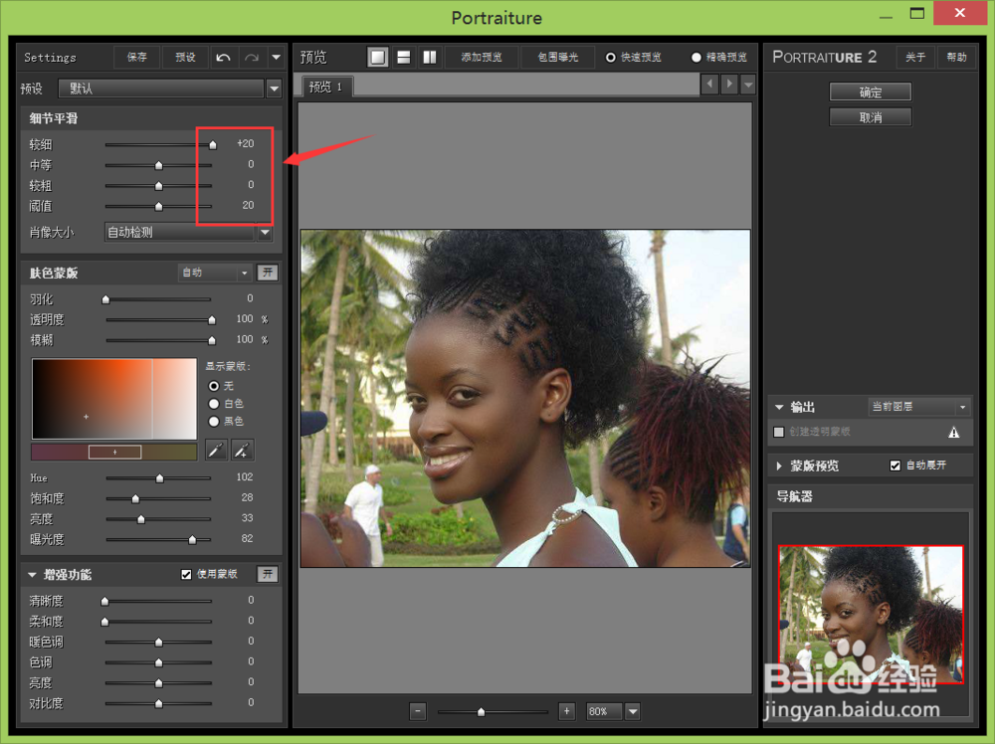Image resolution: width=995 pixels, height=744 pixels.
Task: Click 取消 cancel button
Action: [x=870, y=117]
